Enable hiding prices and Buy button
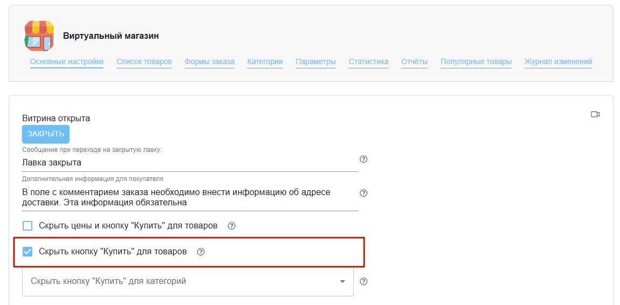This screenshot has height=305, width=620. pos(27,226)
